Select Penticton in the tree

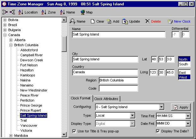(27, 100)
